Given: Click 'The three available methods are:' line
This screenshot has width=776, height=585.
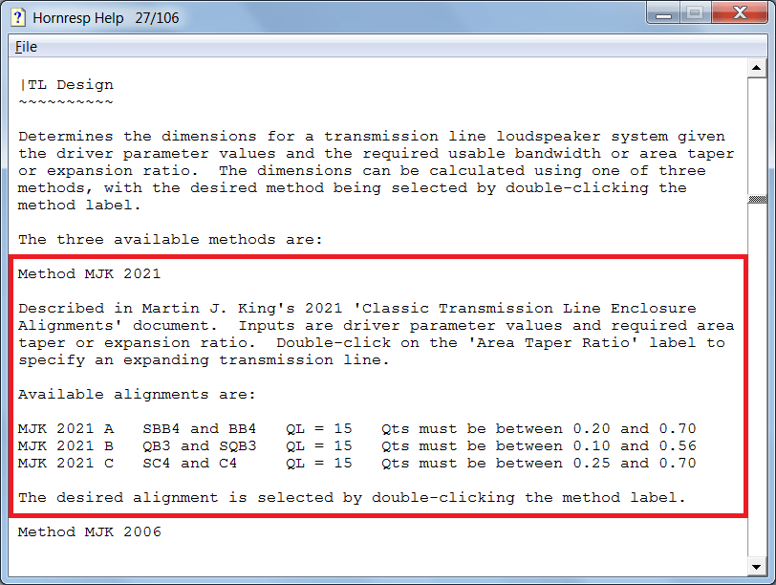Looking at the screenshot, I should (171, 240).
